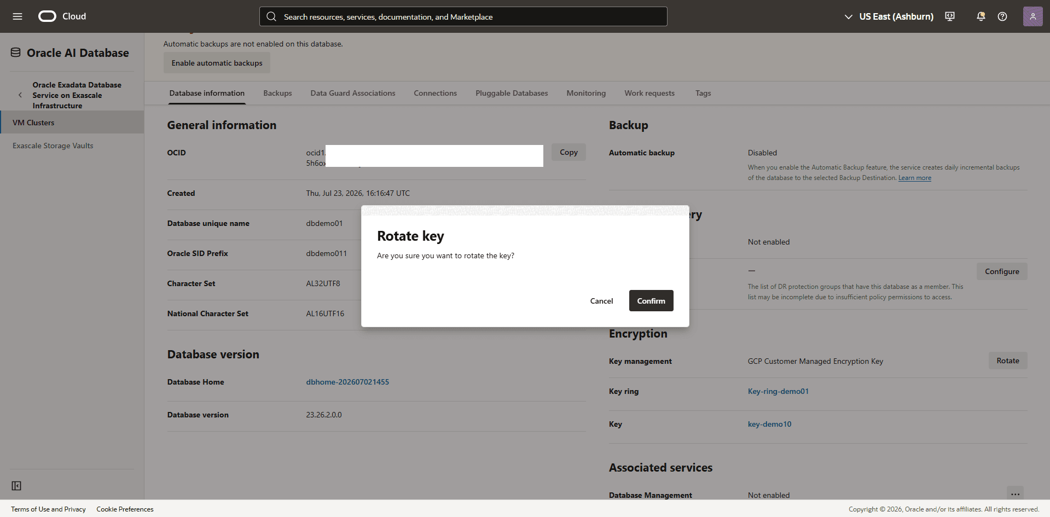Image resolution: width=1050 pixels, height=517 pixels.
Task: Cancel the Rotate key dialog
Action: coord(601,301)
